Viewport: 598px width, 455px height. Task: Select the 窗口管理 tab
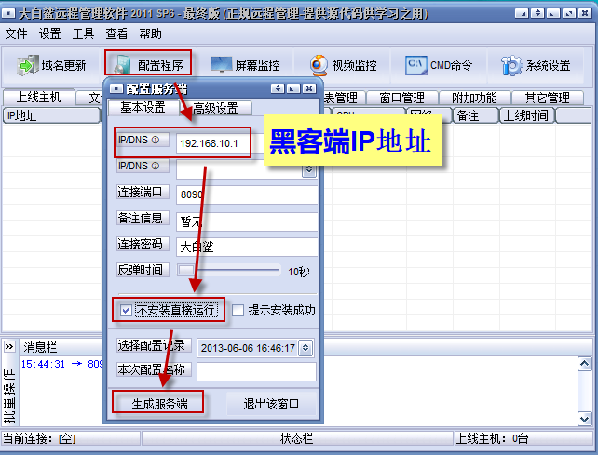point(402,98)
